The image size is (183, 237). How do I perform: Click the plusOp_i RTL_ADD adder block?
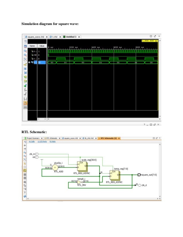55,168
